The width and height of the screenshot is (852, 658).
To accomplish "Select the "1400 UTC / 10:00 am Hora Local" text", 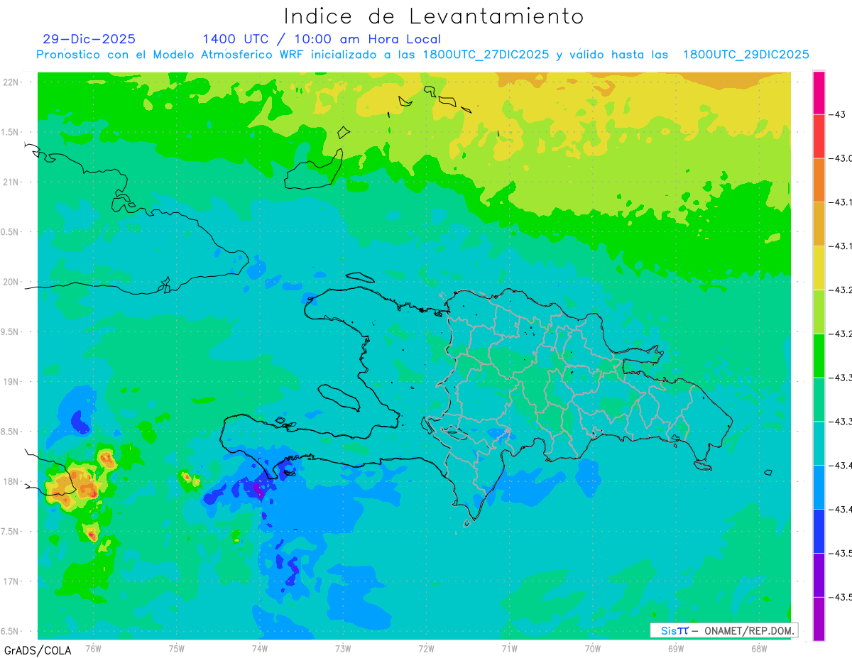I will click(322, 39).
